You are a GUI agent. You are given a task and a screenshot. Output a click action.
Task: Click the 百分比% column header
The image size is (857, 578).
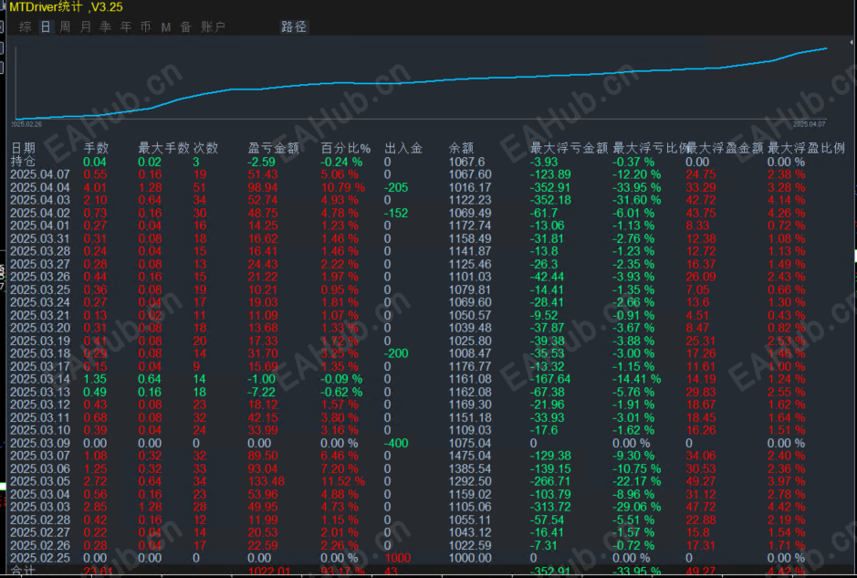coord(345,148)
